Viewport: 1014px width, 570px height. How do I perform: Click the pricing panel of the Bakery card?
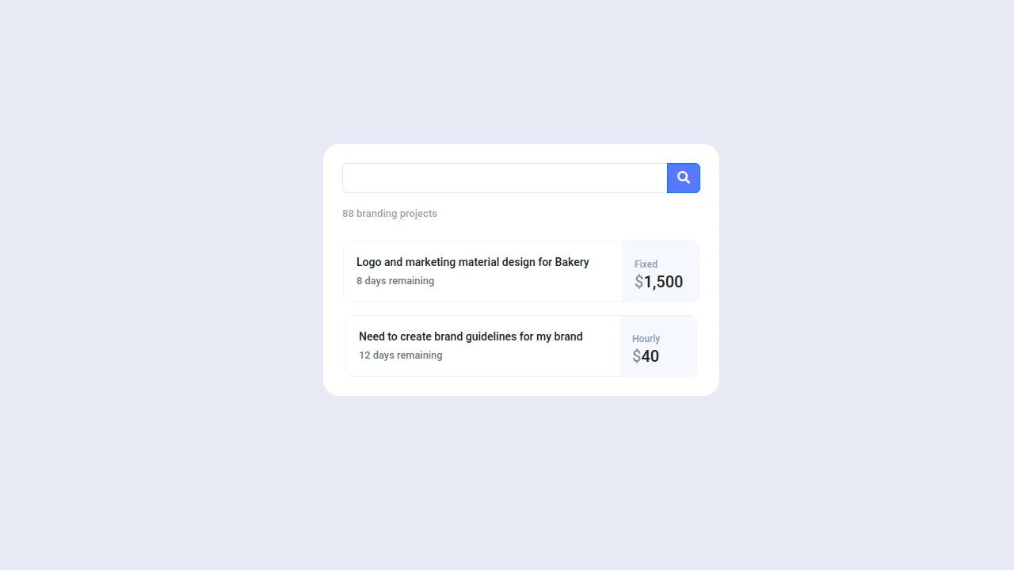[659, 271]
